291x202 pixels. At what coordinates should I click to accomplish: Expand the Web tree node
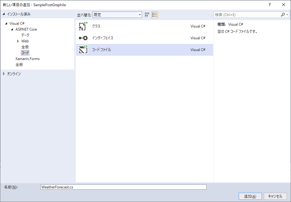coord(18,41)
